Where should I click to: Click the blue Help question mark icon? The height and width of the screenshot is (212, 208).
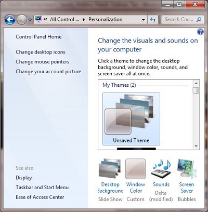pyautogui.click(x=200, y=32)
